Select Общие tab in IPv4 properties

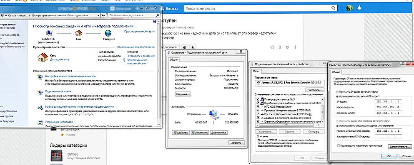coord(336,72)
